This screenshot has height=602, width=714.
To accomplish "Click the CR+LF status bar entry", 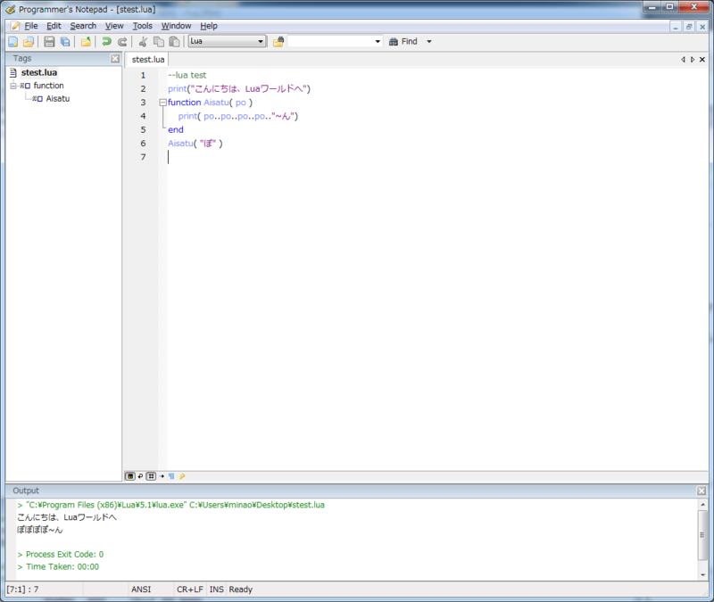I will tap(190, 590).
